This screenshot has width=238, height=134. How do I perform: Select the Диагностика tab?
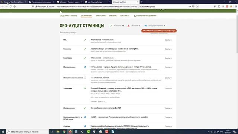click(x=87, y=16)
